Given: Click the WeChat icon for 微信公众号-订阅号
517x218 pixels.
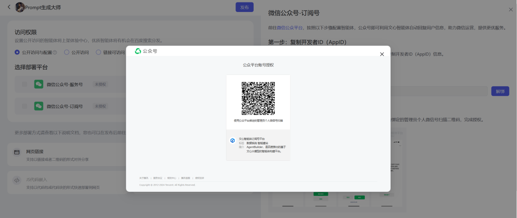Looking at the screenshot, I should (x=39, y=106).
